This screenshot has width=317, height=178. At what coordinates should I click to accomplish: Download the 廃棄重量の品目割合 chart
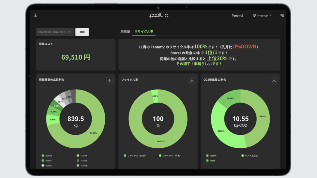(109, 80)
